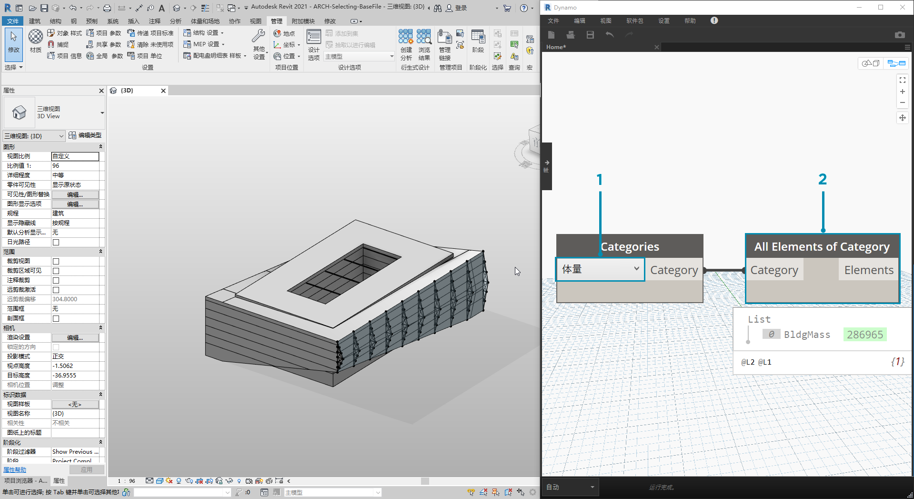The height and width of the screenshot is (499, 914).
Task: Open Dynamo 软件包 menu
Action: tap(634, 20)
